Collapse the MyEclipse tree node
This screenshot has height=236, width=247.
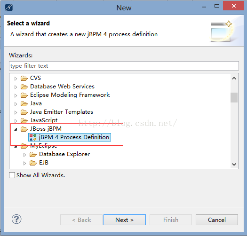point(16,146)
